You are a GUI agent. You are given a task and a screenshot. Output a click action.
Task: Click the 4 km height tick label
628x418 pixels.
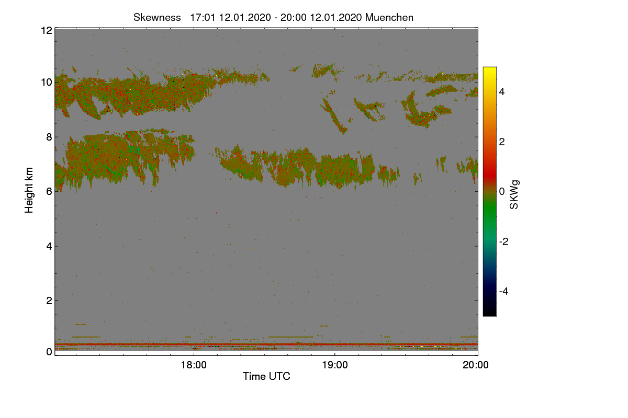coord(49,246)
